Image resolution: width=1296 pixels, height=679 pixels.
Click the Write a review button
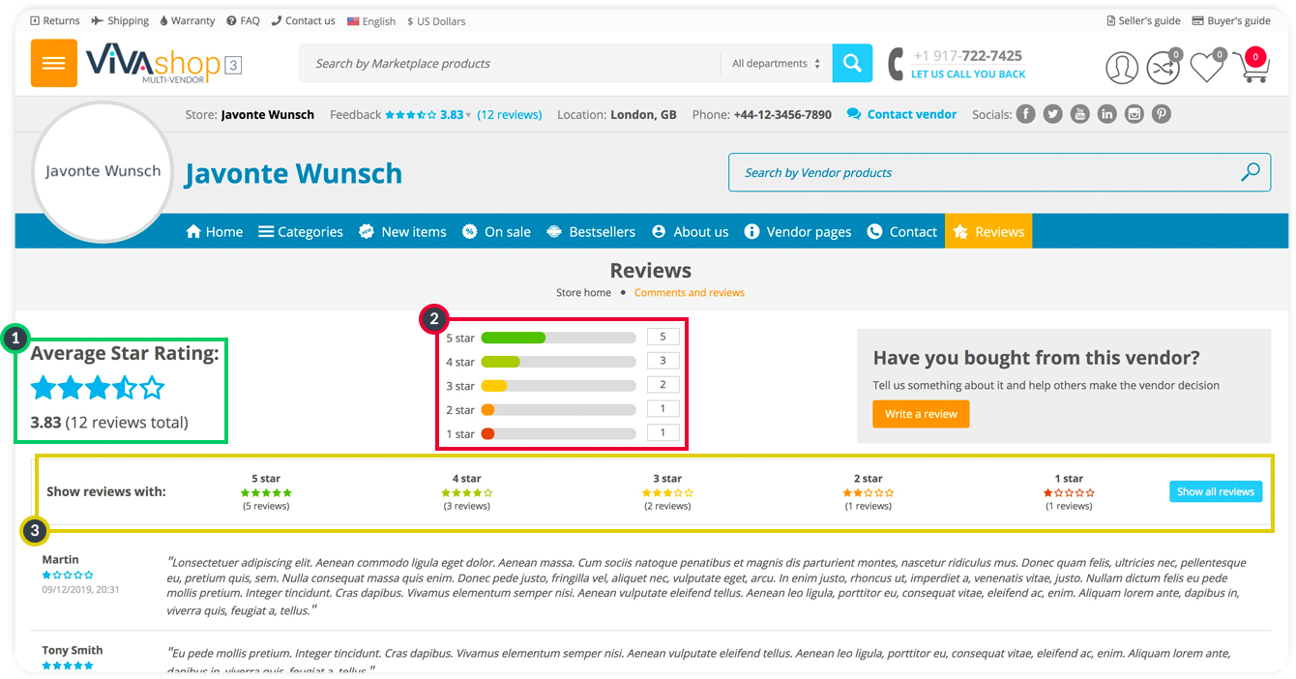[920, 414]
